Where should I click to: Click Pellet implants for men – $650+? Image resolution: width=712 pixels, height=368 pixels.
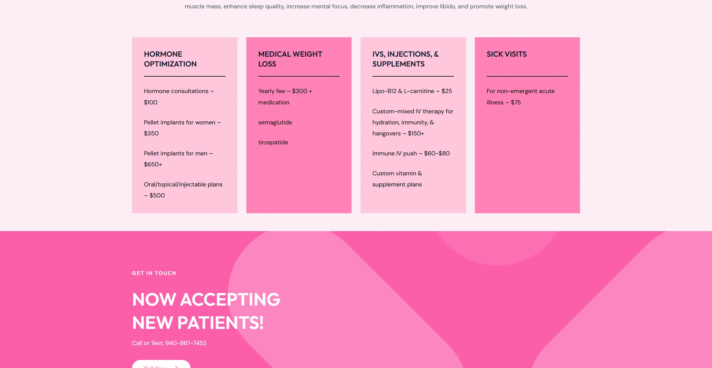point(178,159)
